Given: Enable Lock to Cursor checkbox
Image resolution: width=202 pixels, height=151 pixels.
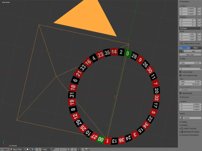Looking at the screenshot, I should click(181, 72).
